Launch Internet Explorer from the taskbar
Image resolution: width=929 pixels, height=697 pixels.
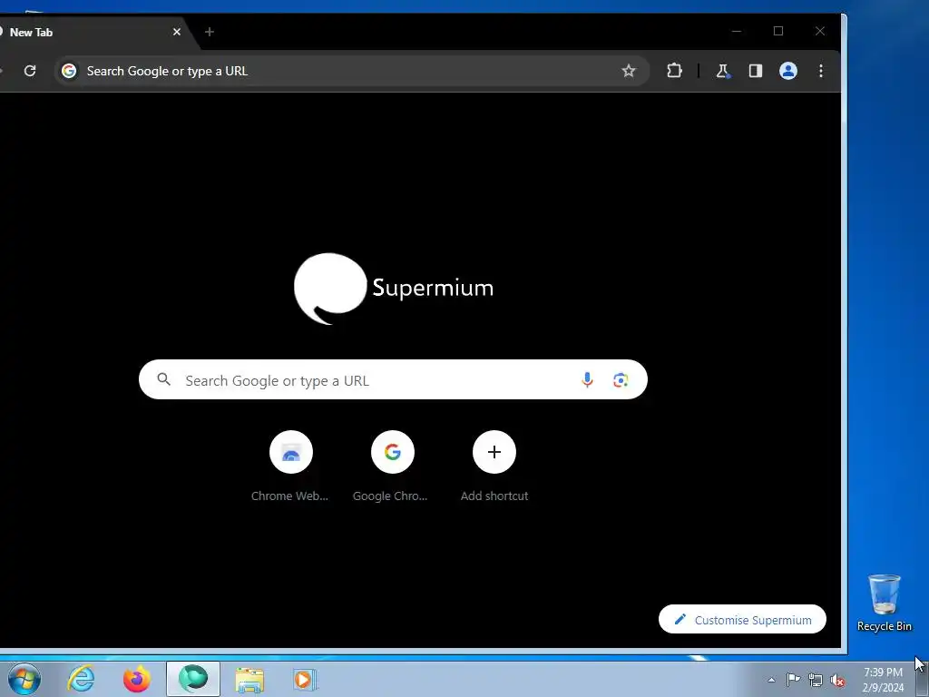click(81, 679)
